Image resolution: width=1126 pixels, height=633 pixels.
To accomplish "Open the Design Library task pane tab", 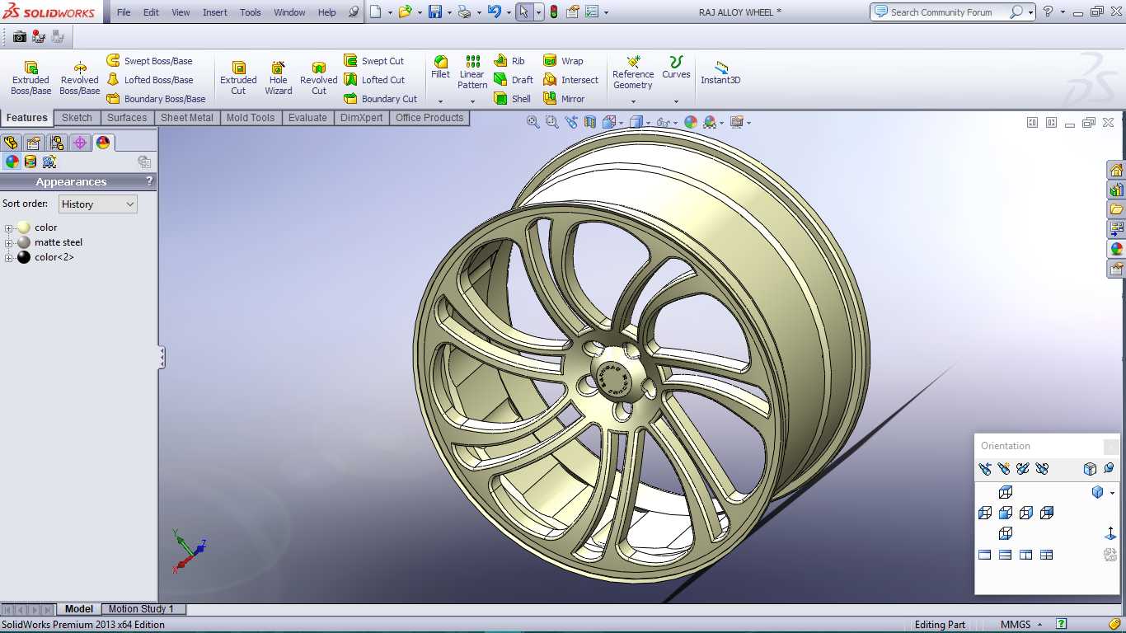I will [x=1116, y=190].
